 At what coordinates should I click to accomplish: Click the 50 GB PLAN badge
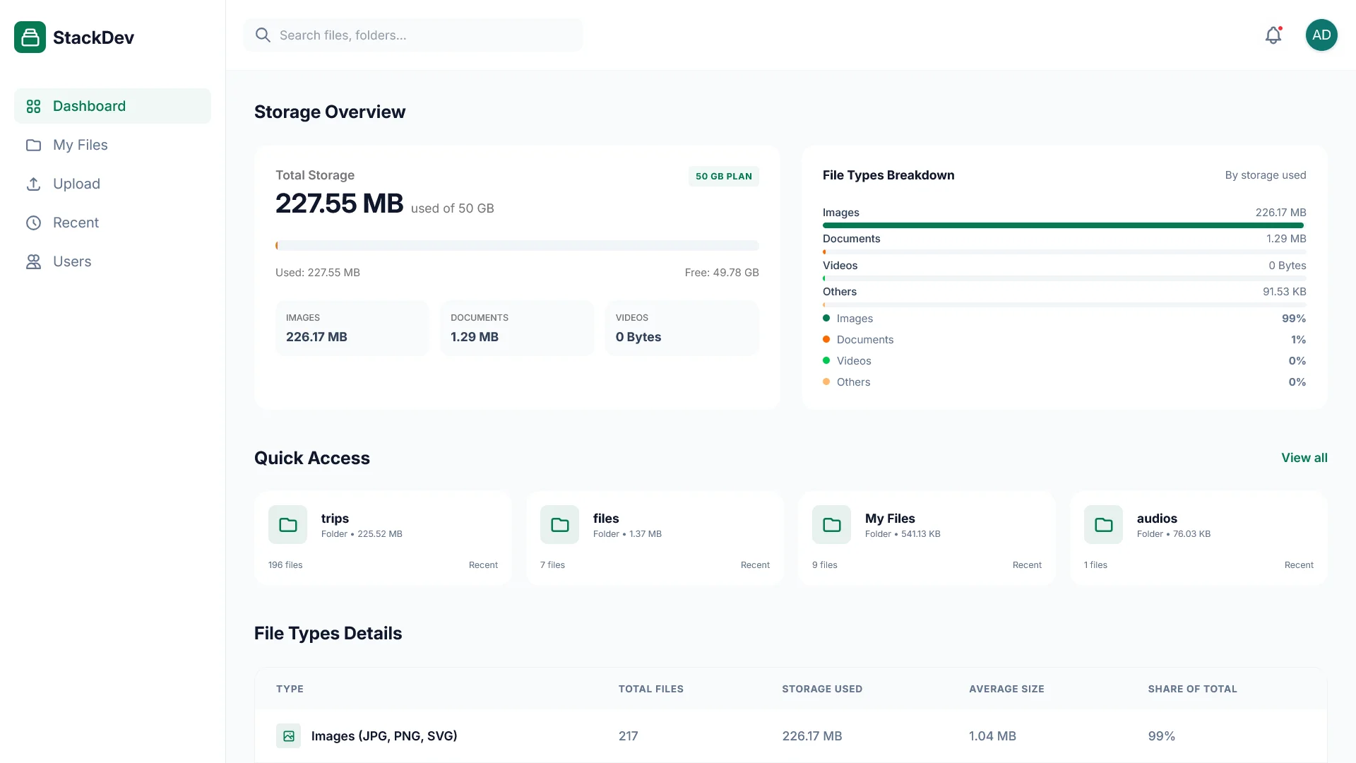723,177
